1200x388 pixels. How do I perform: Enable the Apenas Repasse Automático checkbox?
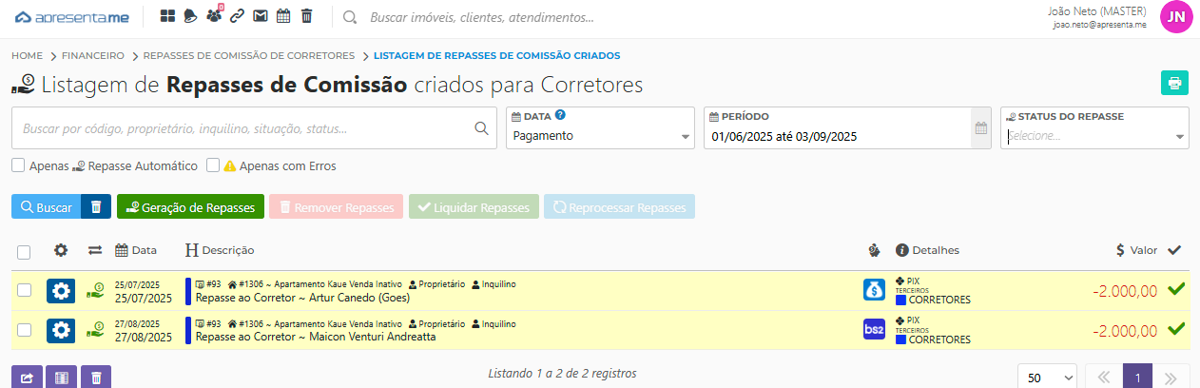(18, 165)
